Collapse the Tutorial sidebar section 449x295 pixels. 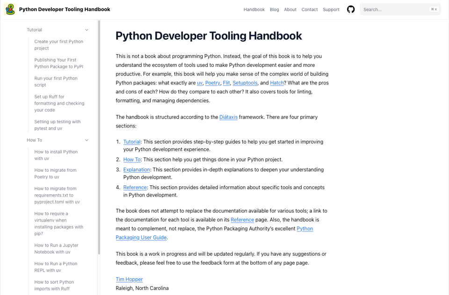87,30
